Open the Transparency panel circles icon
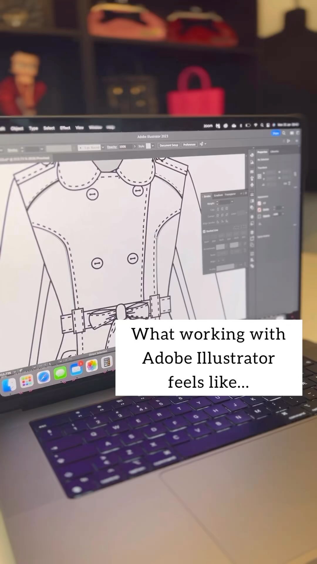Viewport: 317px width, 564px height. (x=252, y=207)
